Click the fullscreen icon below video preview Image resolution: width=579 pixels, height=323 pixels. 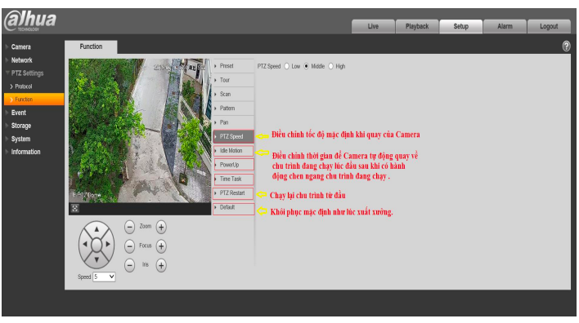pos(75,209)
